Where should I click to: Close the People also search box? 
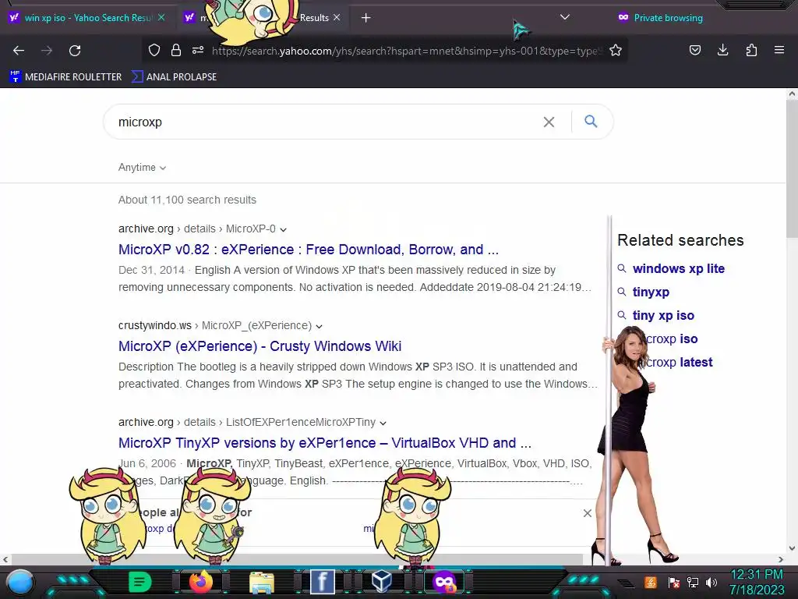pyautogui.click(x=588, y=513)
